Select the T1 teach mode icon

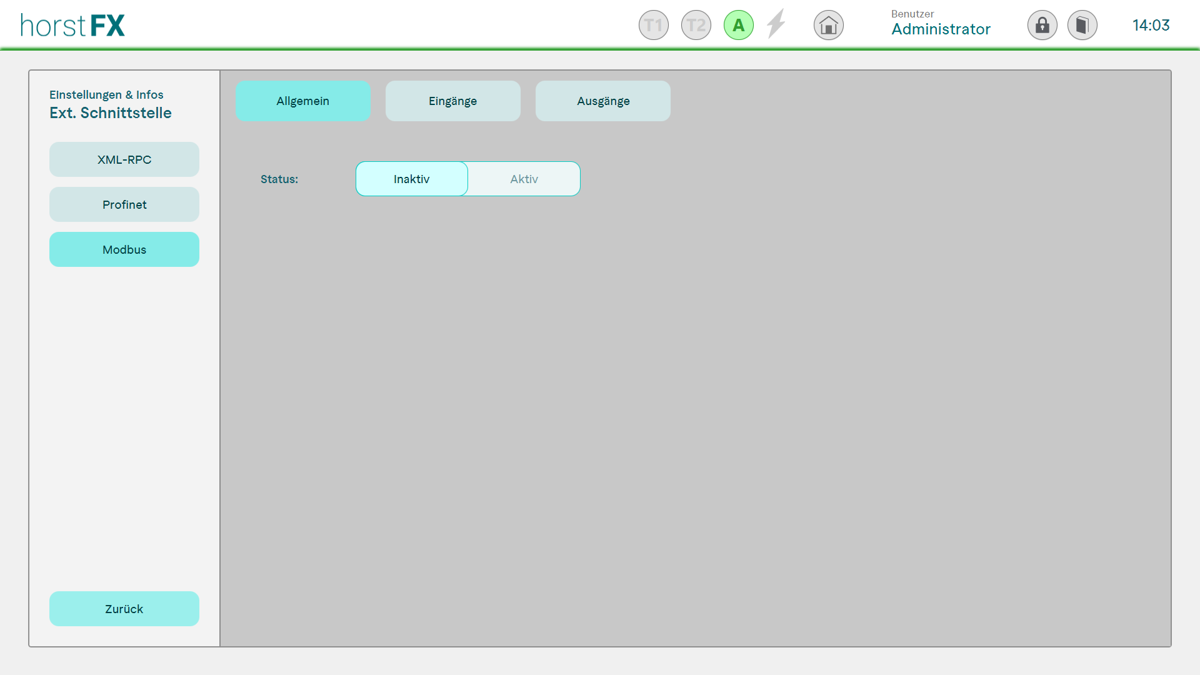653,26
